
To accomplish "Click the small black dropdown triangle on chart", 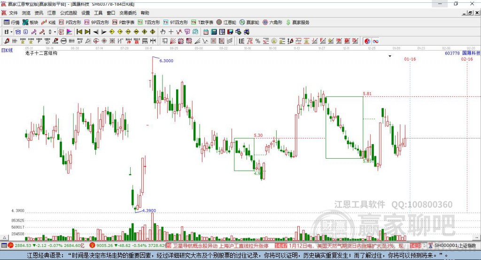I will (390, 56).
